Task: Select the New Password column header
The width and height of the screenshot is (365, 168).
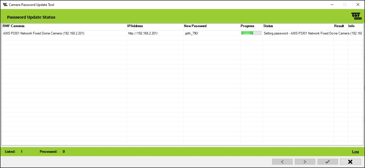Action: (195, 26)
